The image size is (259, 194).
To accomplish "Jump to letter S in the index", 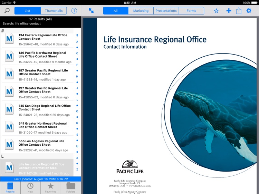I will [77, 135].
